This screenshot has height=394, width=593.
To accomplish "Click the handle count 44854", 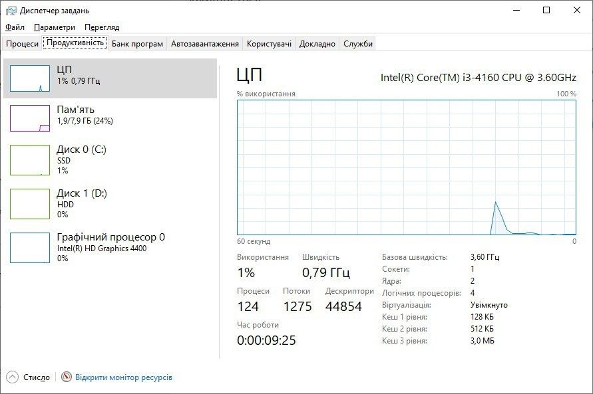I will (343, 306).
